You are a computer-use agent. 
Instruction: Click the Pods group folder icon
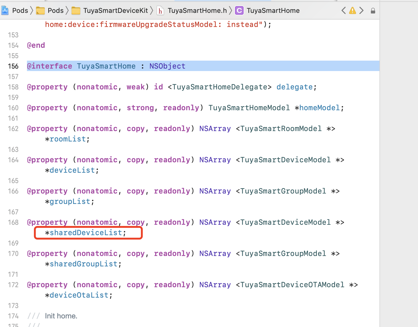40,11
